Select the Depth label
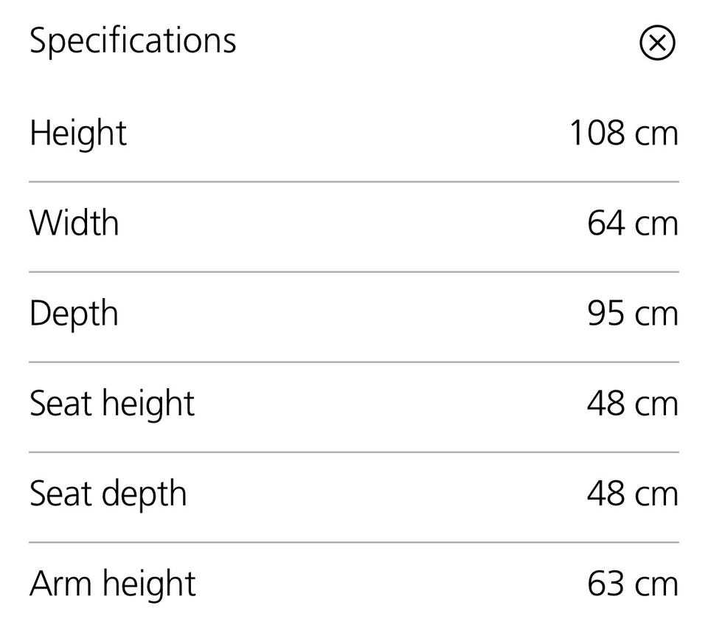The width and height of the screenshot is (708, 619). tap(74, 314)
